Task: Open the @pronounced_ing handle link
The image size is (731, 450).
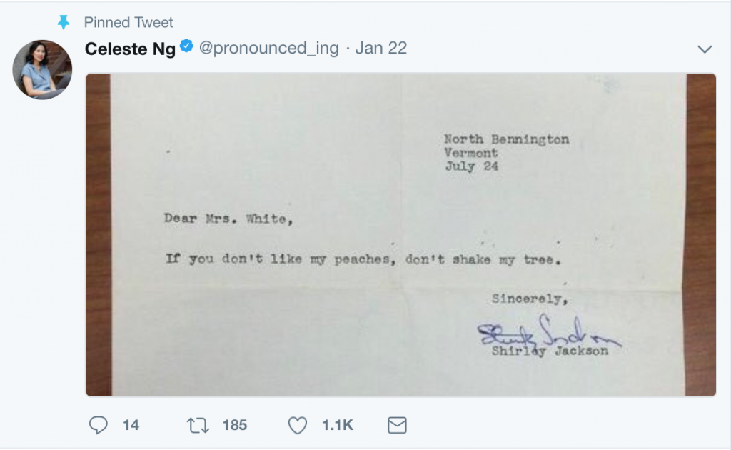Action: [x=268, y=49]
